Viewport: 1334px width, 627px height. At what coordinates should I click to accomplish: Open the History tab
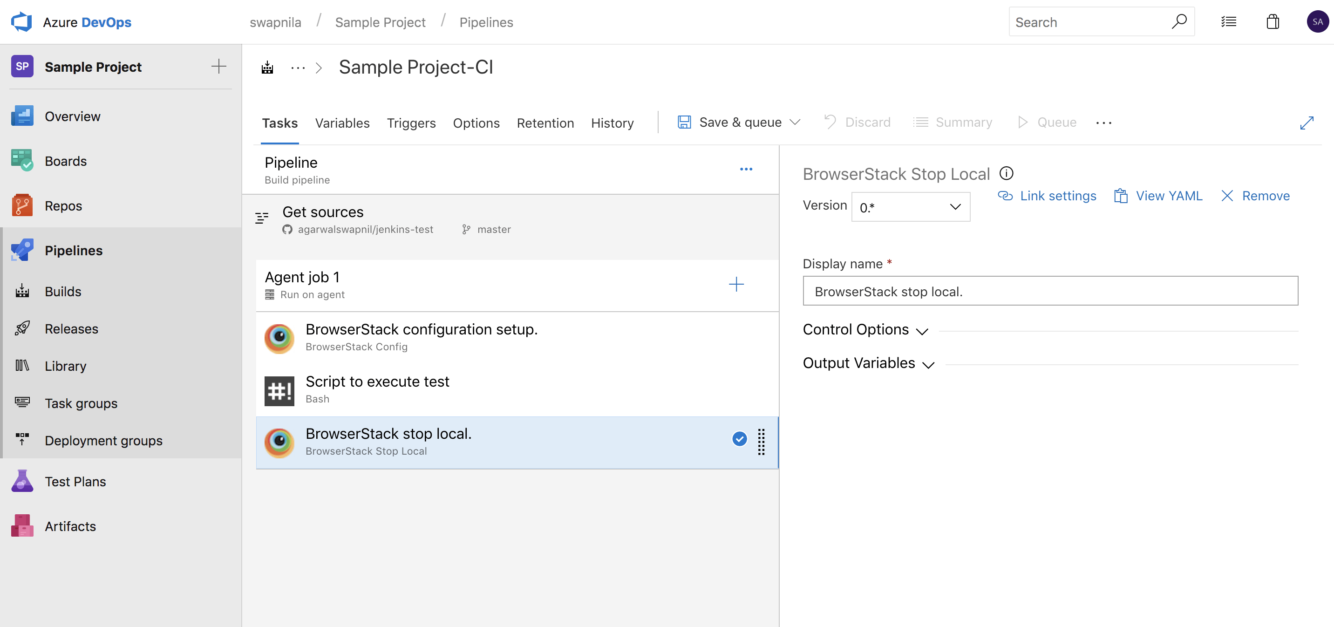point(612,123)
